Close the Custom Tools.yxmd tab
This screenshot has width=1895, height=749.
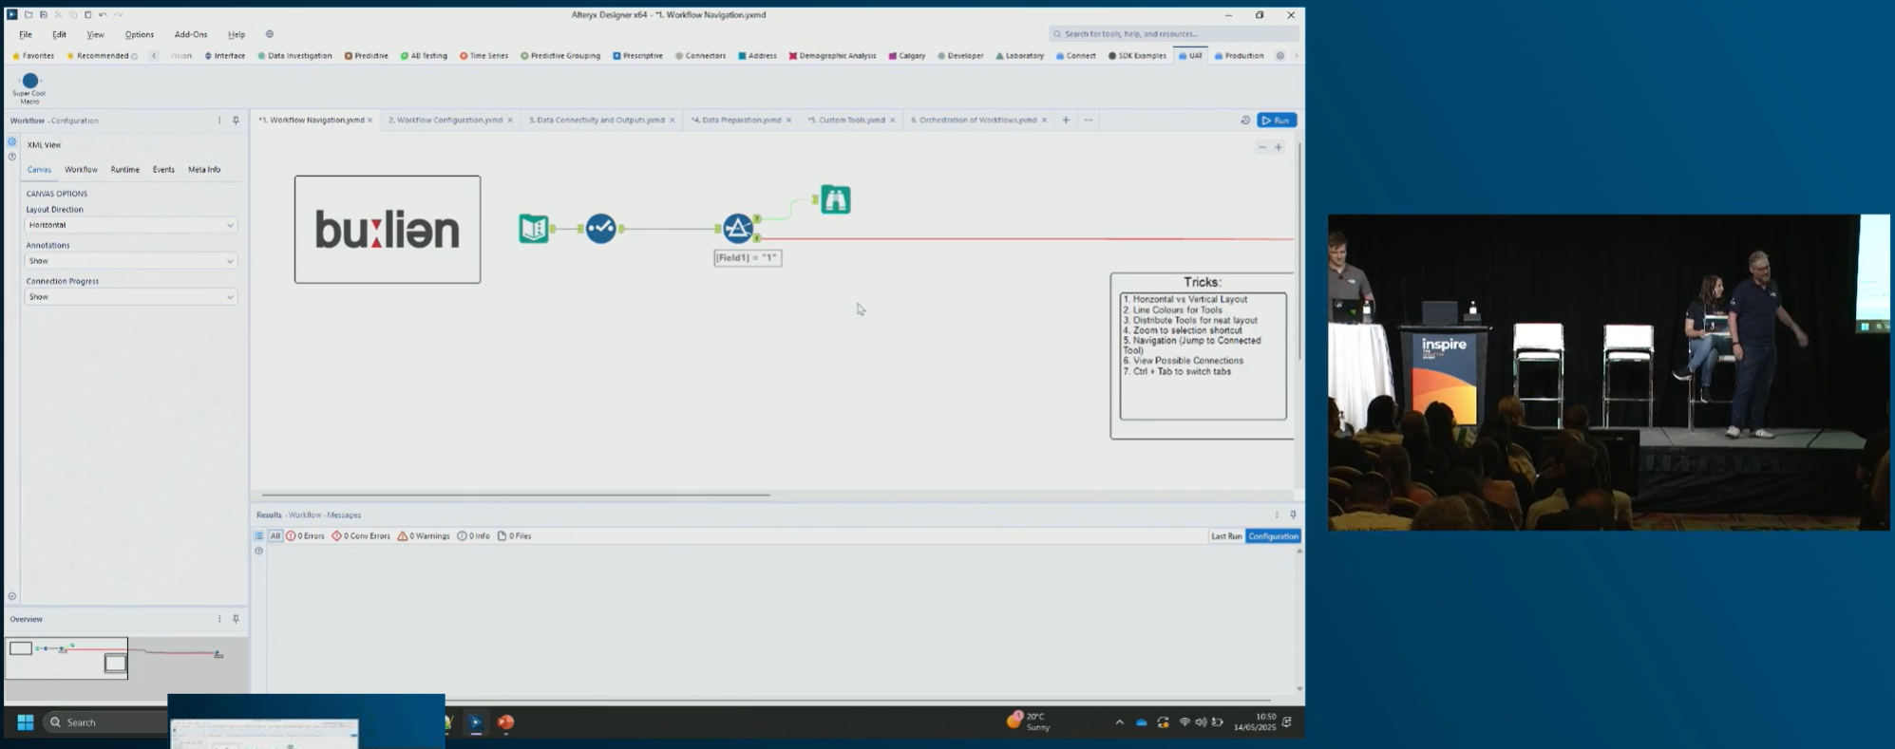(892, 121)
